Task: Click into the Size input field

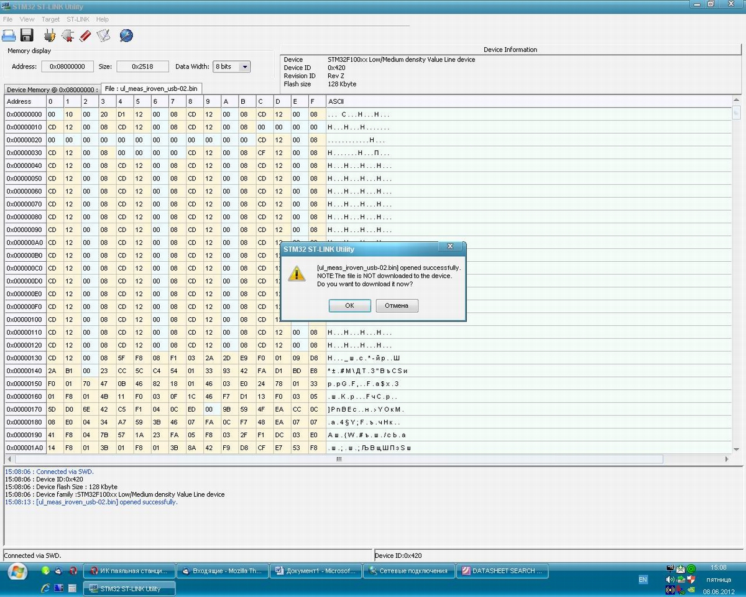Action: 142,67
